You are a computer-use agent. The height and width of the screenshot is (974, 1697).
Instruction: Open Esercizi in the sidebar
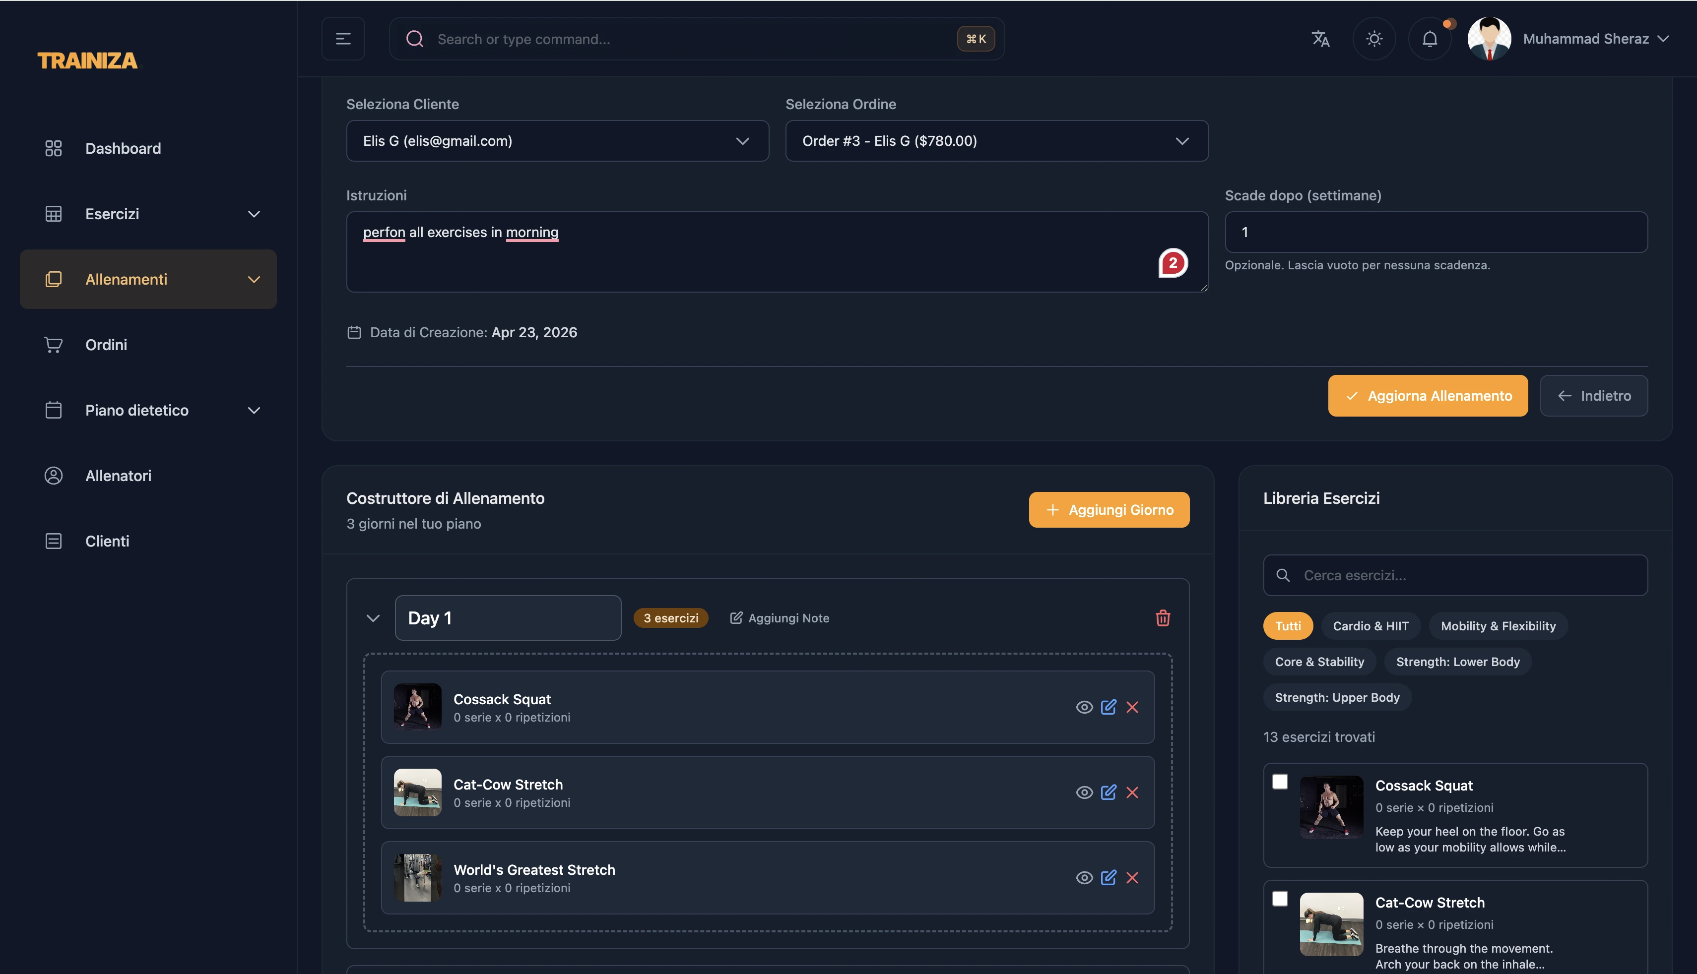tap(148, 214)
